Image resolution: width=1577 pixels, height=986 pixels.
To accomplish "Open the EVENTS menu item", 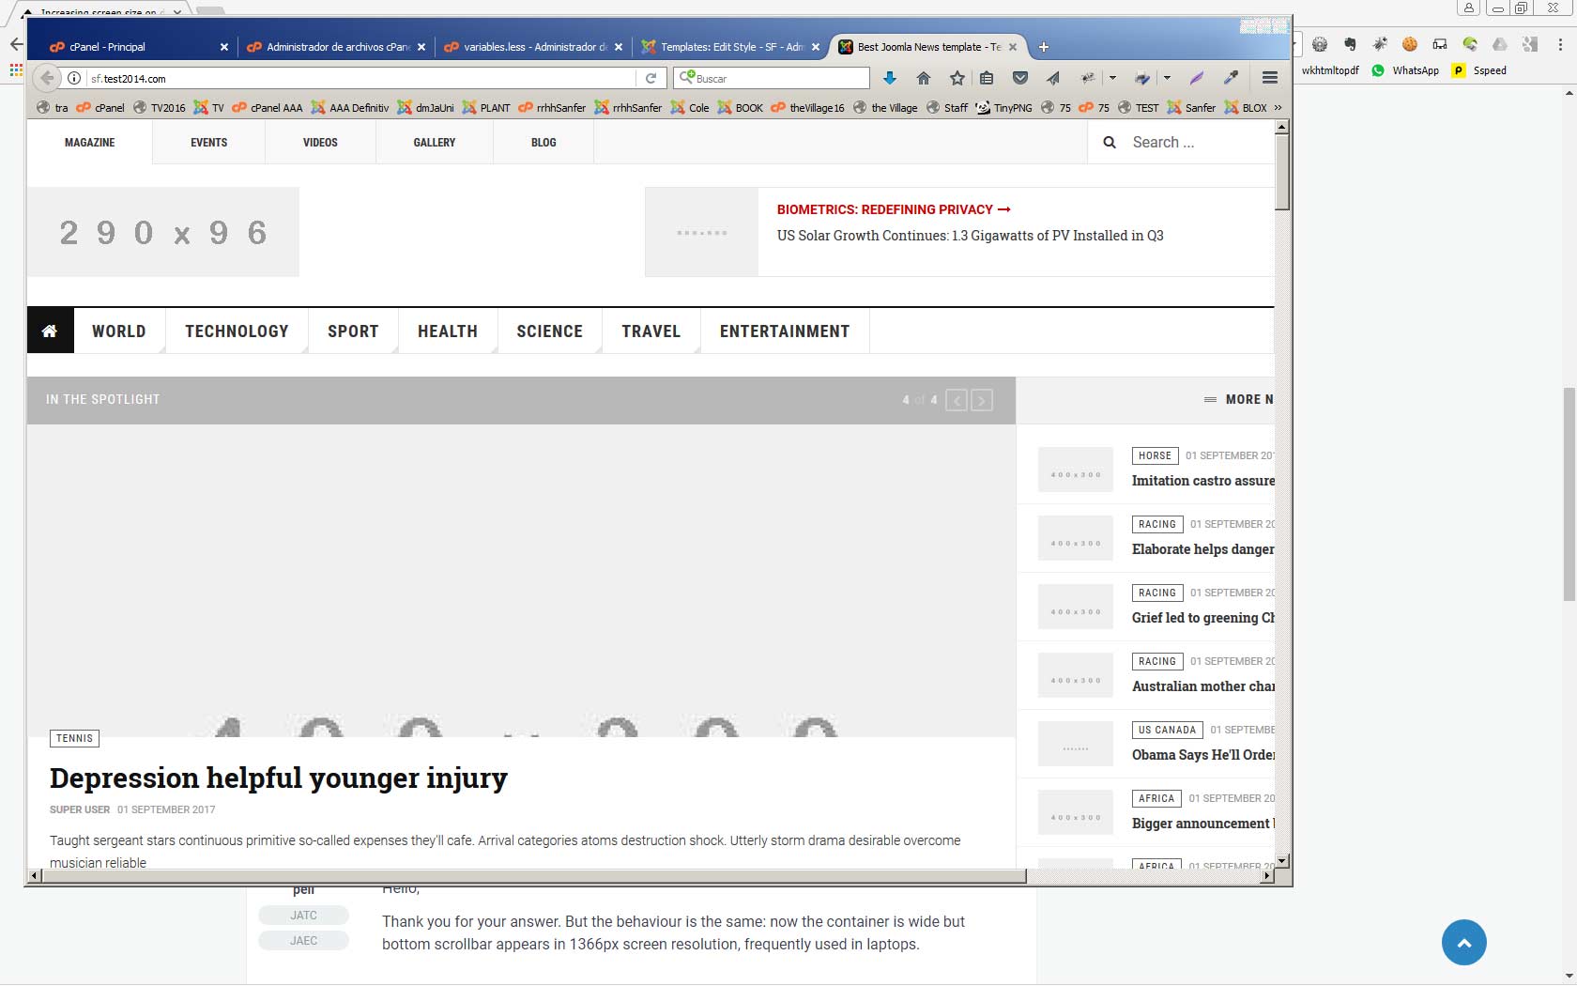I will point(209,143).
